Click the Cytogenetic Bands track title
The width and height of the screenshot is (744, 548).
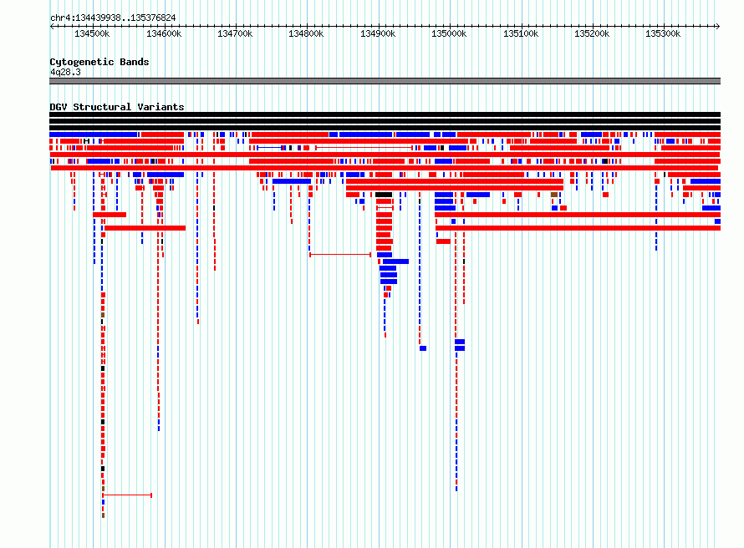(x=99, y=62)
